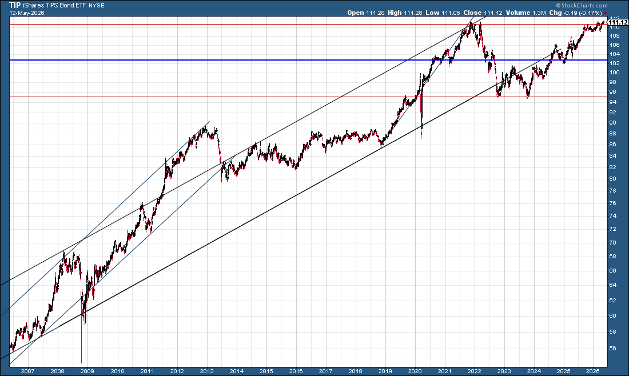
Task: Click the 2012 year label on time axis
Action: coord(177,371)
